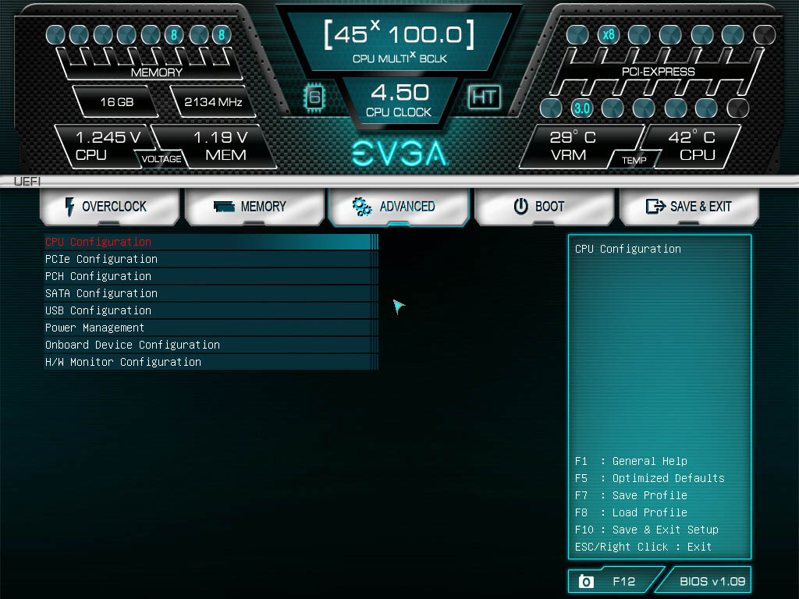Viewport: 799px width, 599px height.
Task: Click the 6-core CPU chip icon
Action: [314, 97]
